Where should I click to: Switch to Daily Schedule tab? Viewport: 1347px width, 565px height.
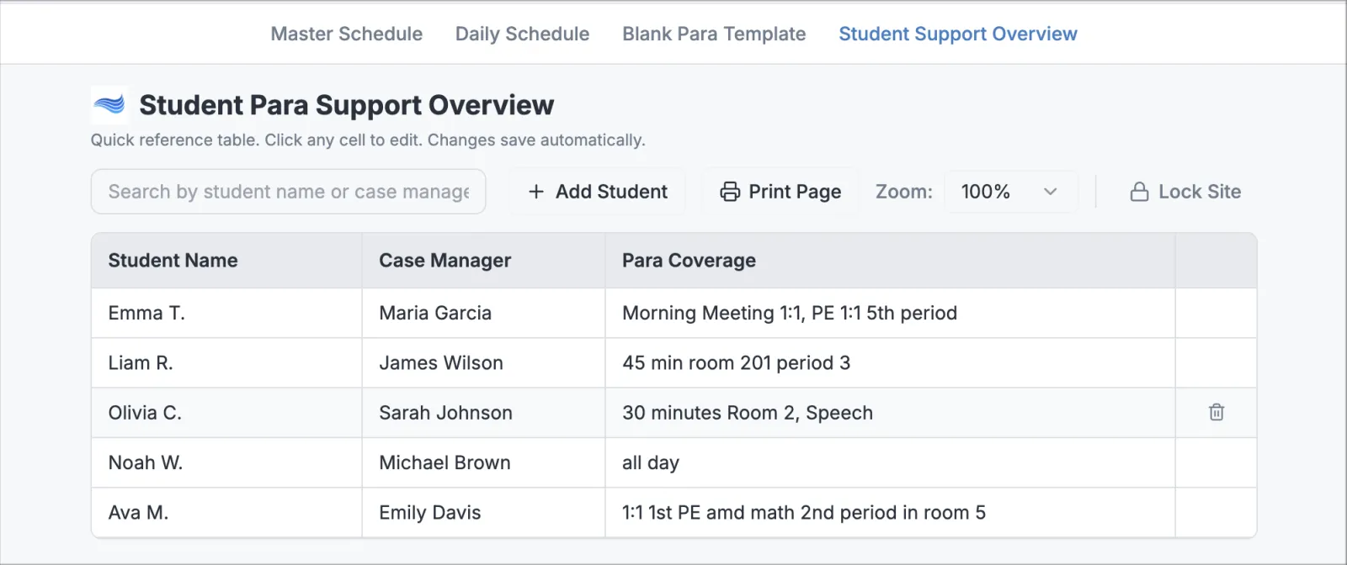tap(522, 34)
